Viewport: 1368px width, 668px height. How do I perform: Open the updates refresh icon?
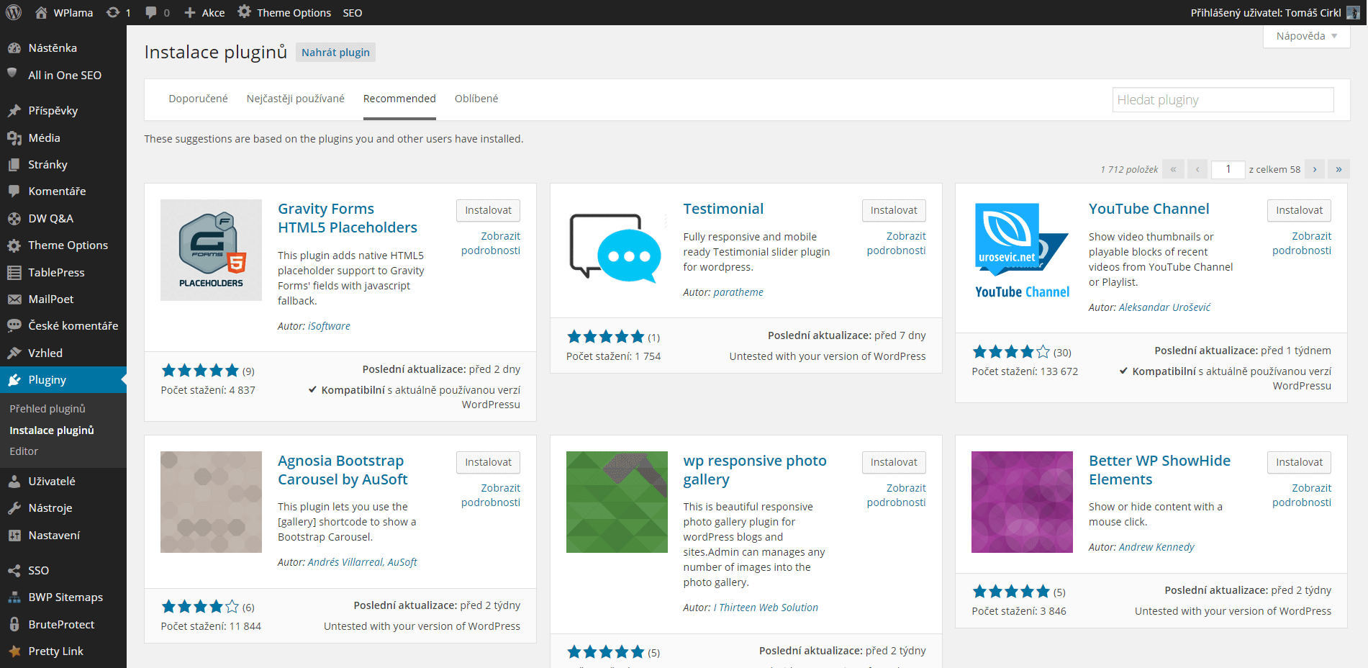click(113, 12)
